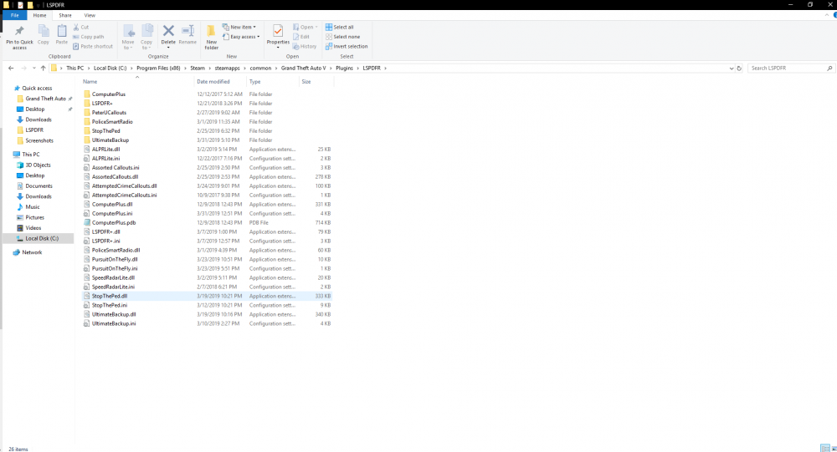Go up one folder level arrow
This screenshot has height=452, width=837.
pyautogui.click(x=44, y=69)
